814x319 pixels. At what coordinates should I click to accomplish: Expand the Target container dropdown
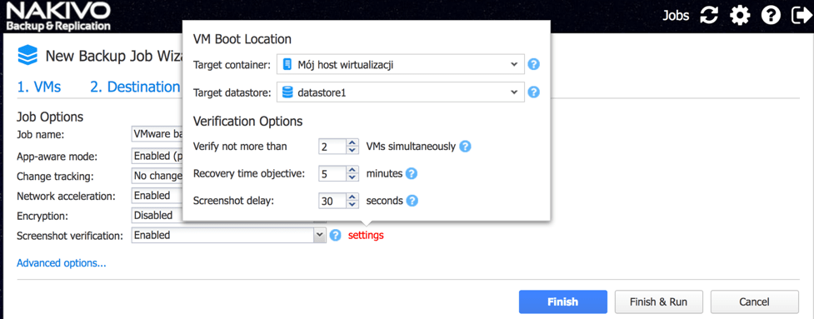coord(400,65)
